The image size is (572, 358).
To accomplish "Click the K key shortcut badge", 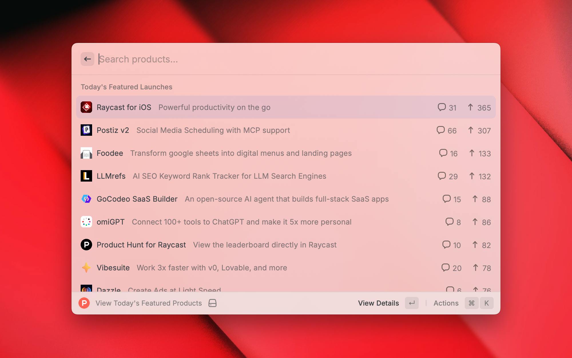I will [x=487, y=303].
